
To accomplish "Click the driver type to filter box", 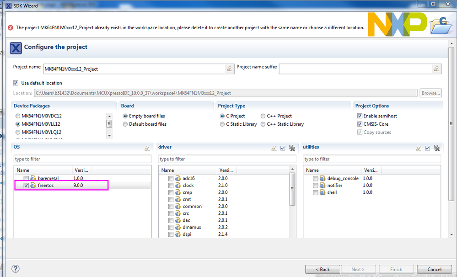I will [227, 159].
